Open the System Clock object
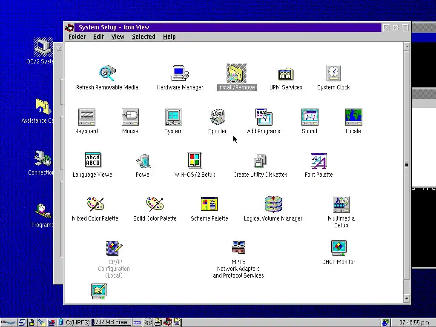The height and width of the screenshot is (327, 436). [334, 73]
